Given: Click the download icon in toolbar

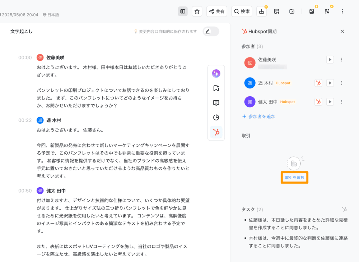Looking at the screenshot, I should 261,11.
